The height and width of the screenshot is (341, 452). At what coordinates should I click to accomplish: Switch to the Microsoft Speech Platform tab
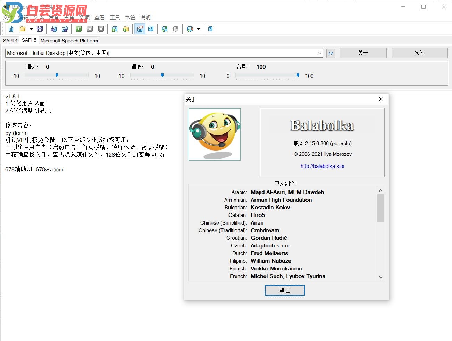click(69, 41)
